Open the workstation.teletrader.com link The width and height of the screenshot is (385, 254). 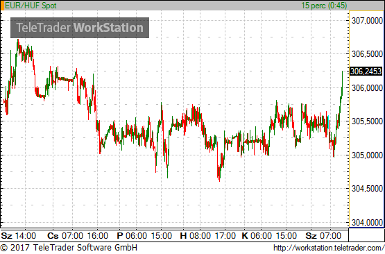[329, 248]
